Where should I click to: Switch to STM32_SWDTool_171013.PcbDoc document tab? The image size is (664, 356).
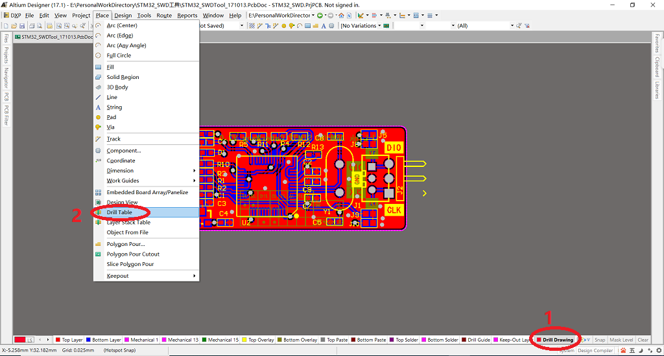pos(54,37)
